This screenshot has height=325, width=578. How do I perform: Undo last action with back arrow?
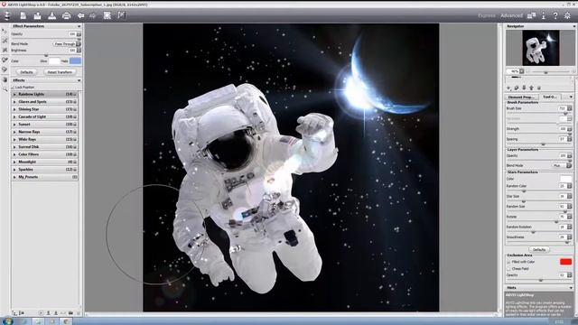pyautogui.click(x=80, y=15)
